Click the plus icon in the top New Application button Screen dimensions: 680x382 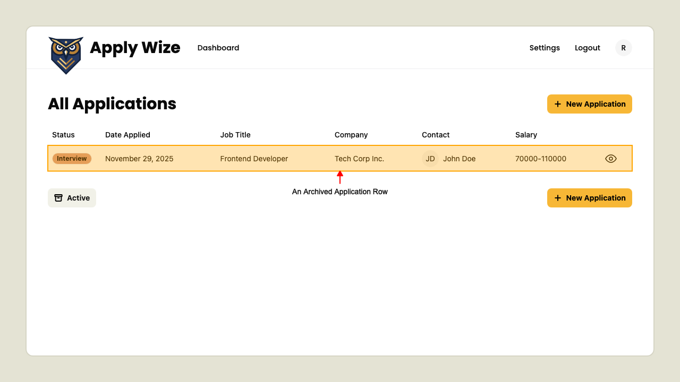pos(558,104)
